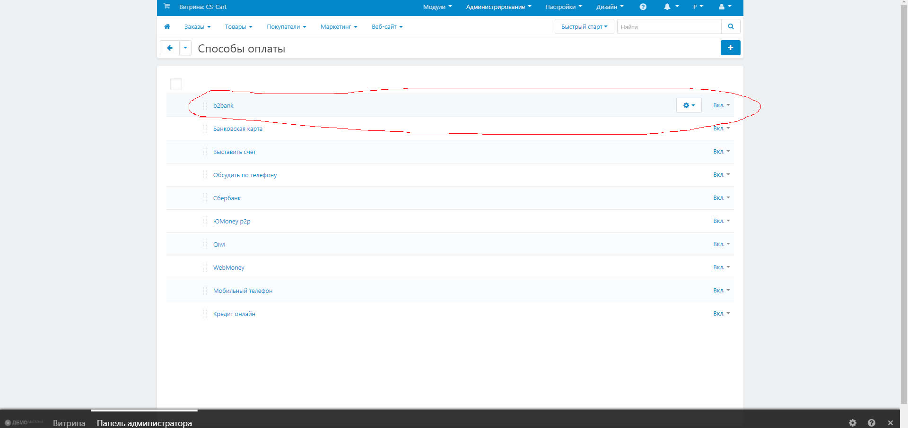The height and width of the screenshot is (428, 908).
Task: Click the back arrow button
Action: coord(170,48)
